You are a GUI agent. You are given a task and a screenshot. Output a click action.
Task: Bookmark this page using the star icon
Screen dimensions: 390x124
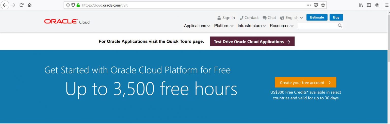tap(323, 5)
